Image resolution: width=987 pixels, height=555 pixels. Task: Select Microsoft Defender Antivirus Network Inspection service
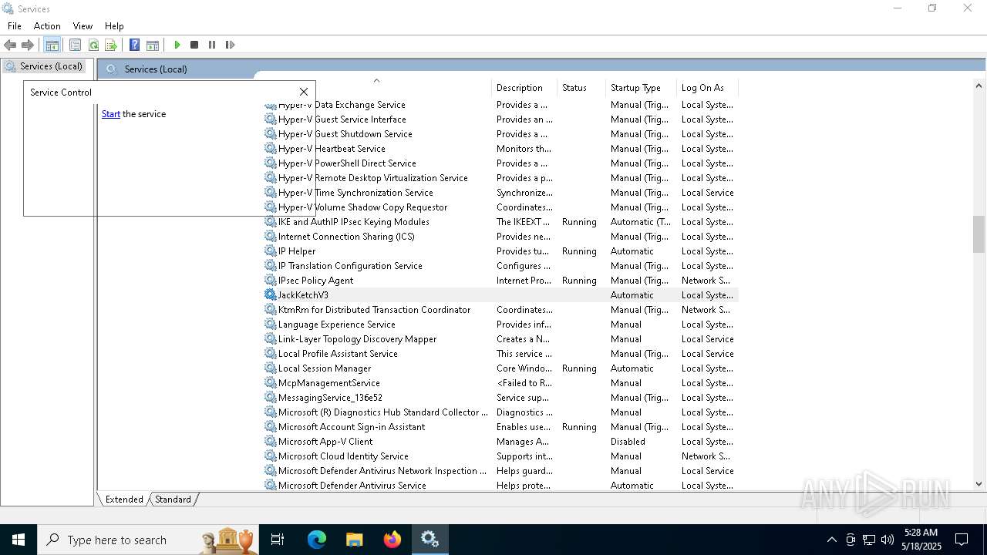tap(383, 471)
